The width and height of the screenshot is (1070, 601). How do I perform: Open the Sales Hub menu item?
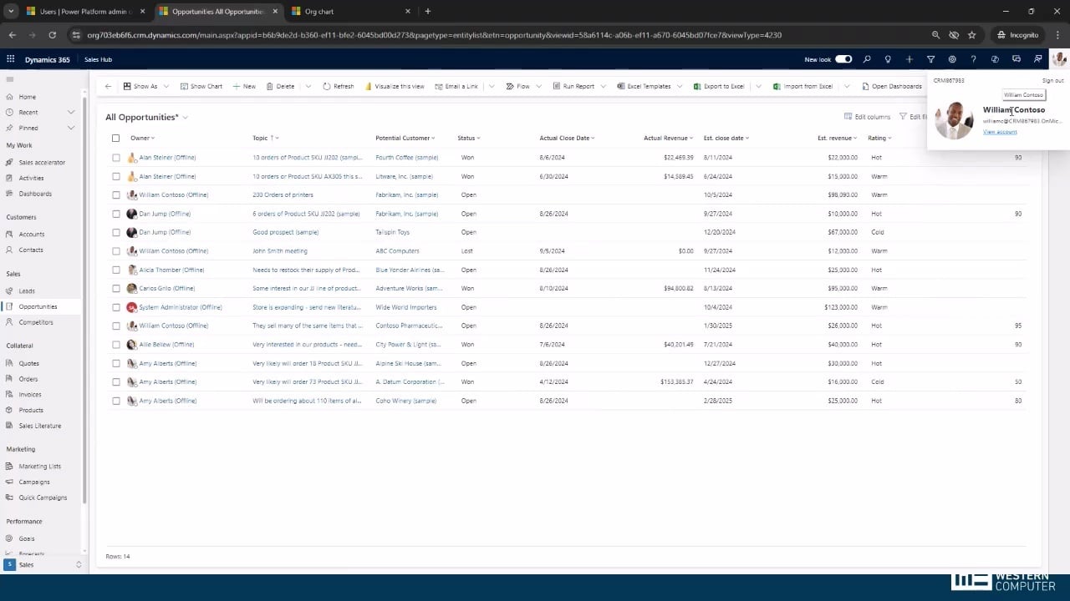98,59
